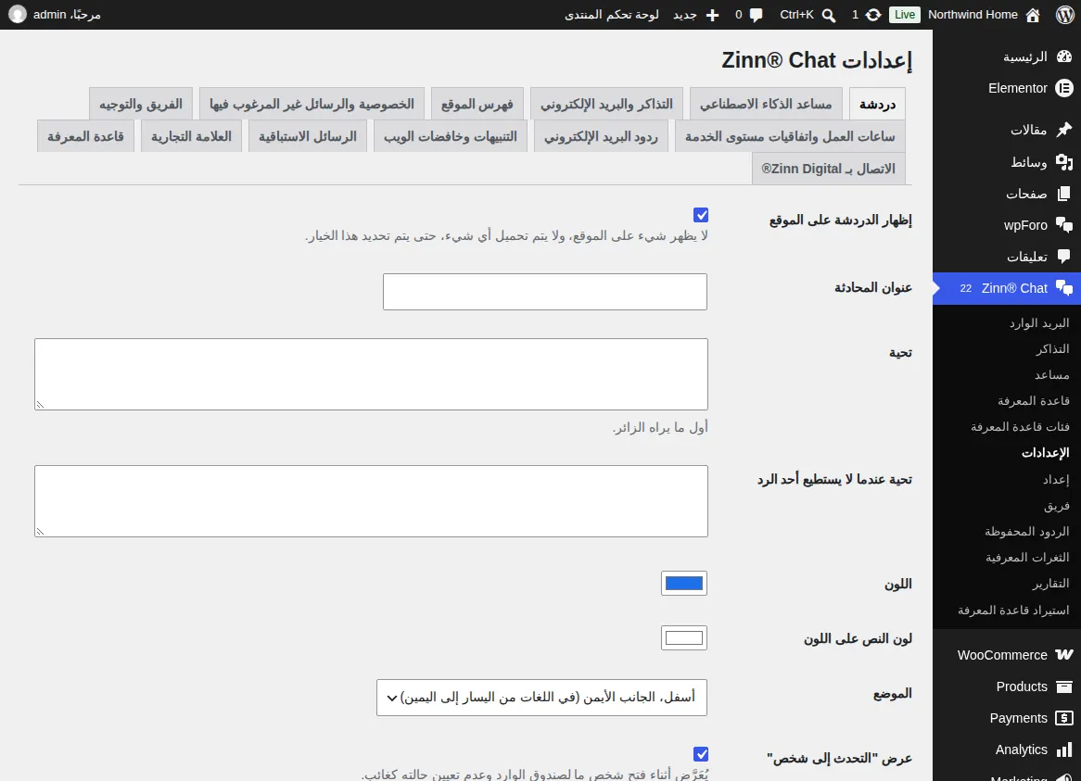Click the Payments dollar icon
The width and height of the screenshot is (1081, 781).
click(x=1064, y=718)
